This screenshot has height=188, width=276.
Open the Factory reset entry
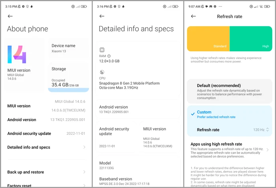click(x=46, y=185)
